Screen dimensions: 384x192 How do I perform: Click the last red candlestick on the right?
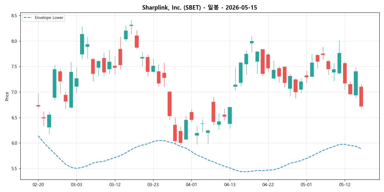[x=361, y=96]
